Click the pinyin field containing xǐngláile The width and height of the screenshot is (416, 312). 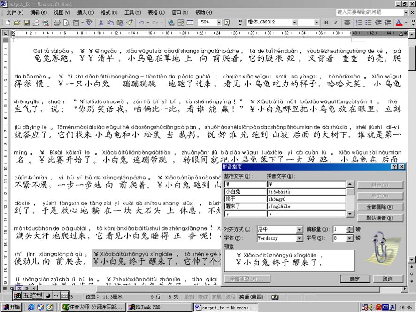307,206
